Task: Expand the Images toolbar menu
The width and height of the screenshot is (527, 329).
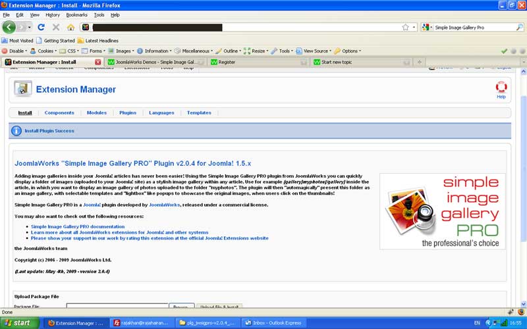Action: (x=121, y=51)
